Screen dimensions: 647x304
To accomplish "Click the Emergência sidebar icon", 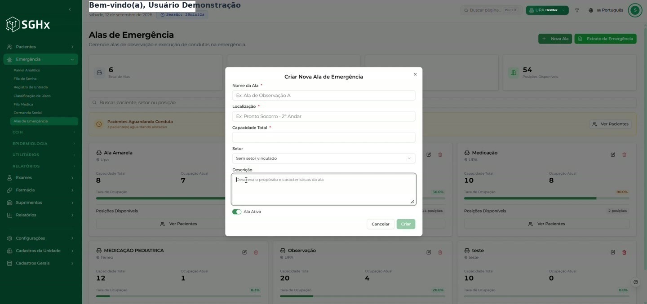I will pyautogui.click(x=9, y=59).
